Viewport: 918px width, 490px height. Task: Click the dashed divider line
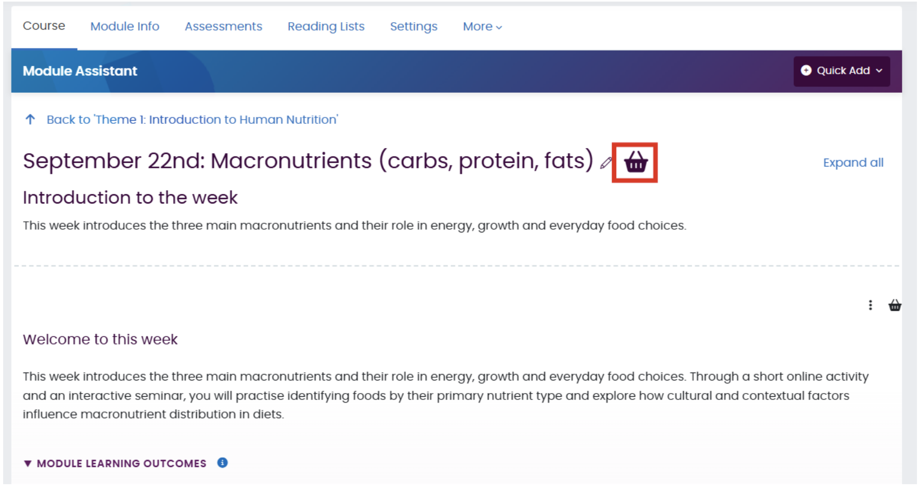[459, 266]
